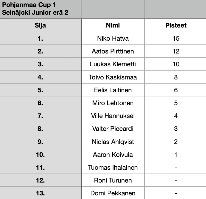Screen dimensions: 206x199
Task: Select the Niko Hatva name cell
Action: tap(113, 38)
